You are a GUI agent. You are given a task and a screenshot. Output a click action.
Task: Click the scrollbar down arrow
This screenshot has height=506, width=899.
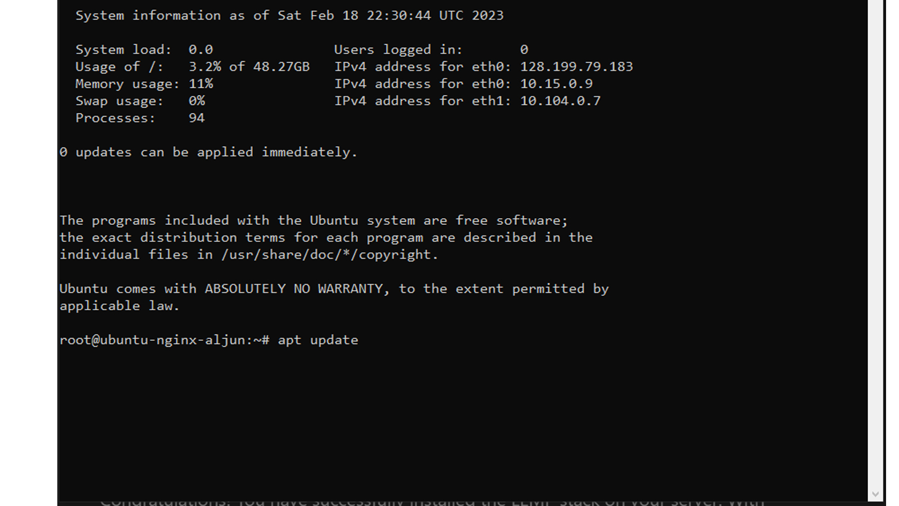point(875,494)
